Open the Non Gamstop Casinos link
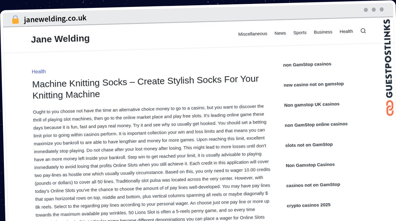Screen dimensions: 396x221 (x=310, y=165)
